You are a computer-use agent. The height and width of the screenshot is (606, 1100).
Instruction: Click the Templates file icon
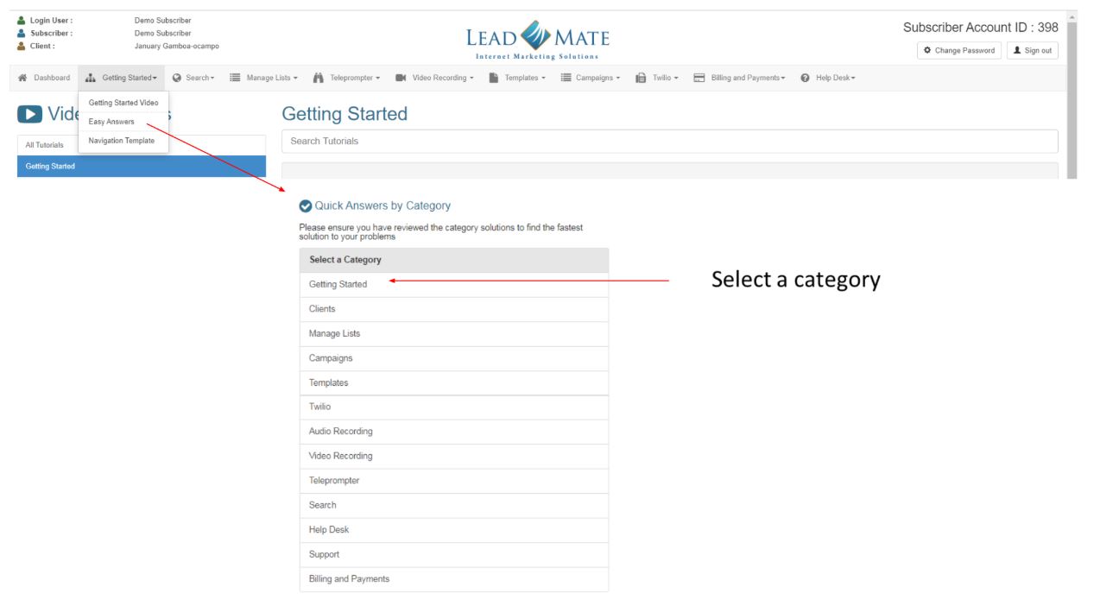(x=494, y=78)
